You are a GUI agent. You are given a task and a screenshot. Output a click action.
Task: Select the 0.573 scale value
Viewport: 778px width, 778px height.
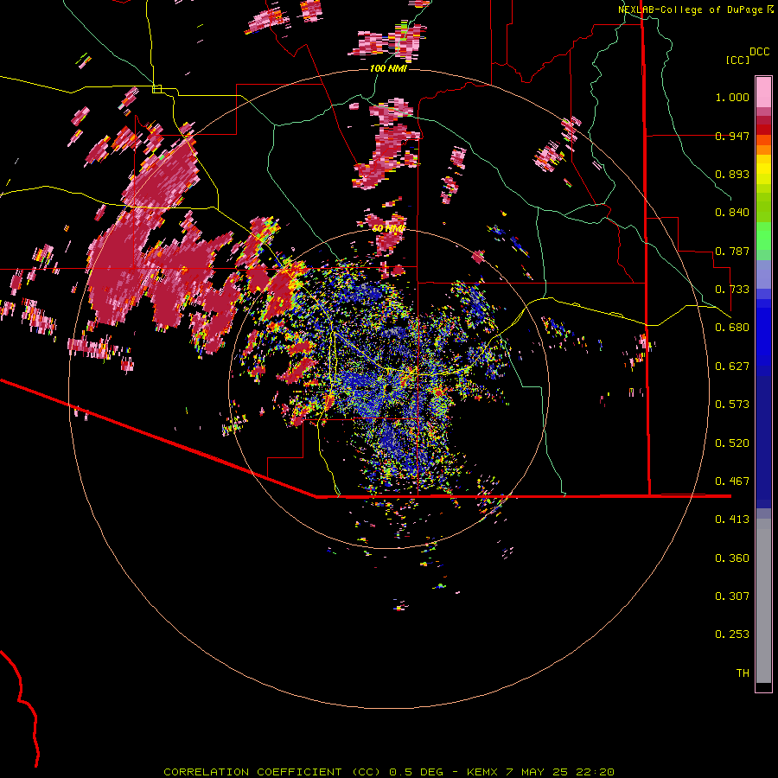click(x=732, y=405)
